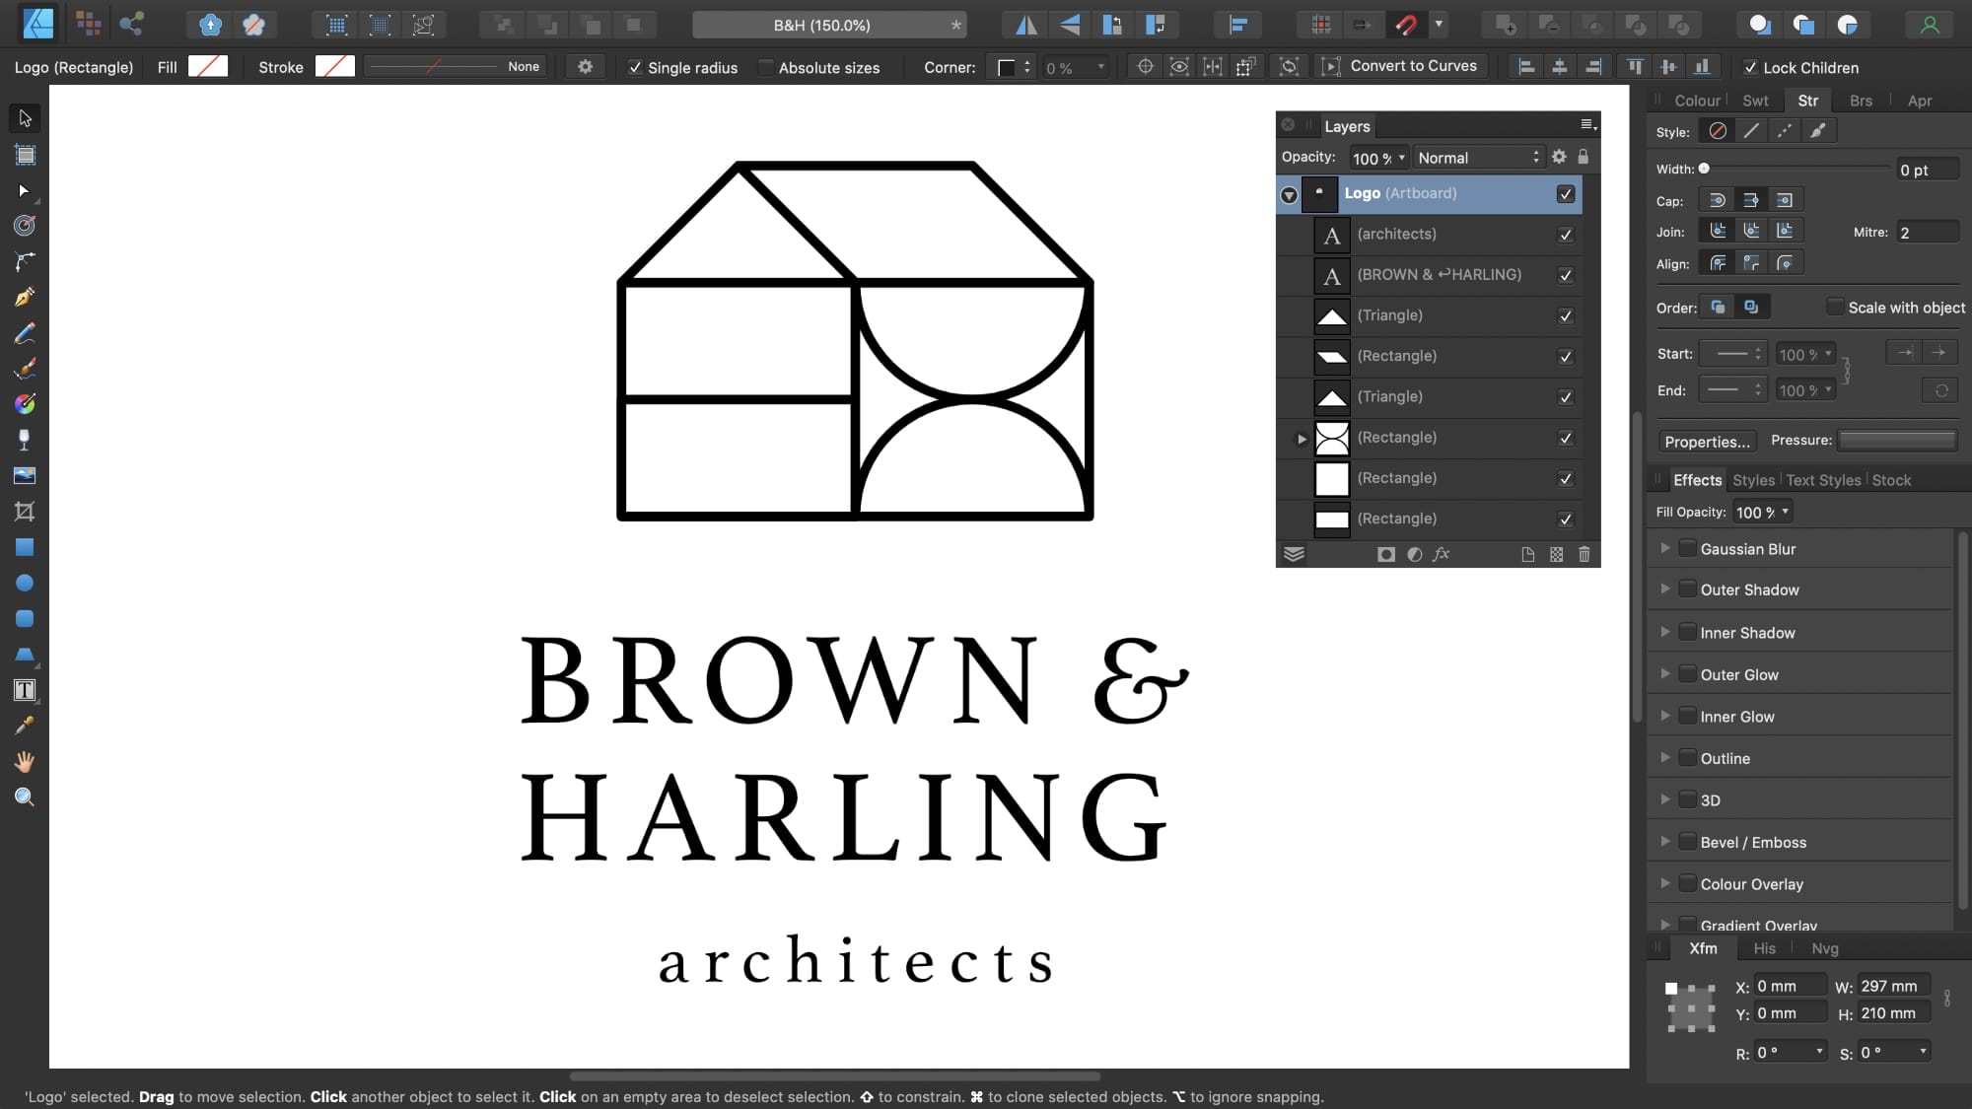Toggle visibility of (Rectangle) layer
Viewport: 1972px width, 1109px height.
(1566, 356)
